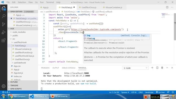This screenshot has height=99, width=176.
Task: Open the Explorer view in activity bar
Action: pos(4,8)
